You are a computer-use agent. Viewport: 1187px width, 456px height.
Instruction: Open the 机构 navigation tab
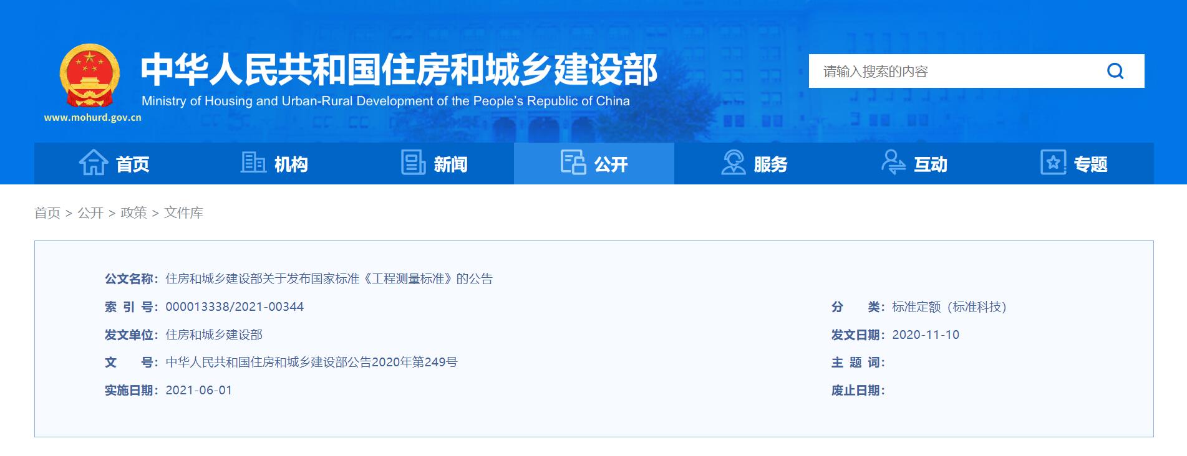[x=274, y=163]
